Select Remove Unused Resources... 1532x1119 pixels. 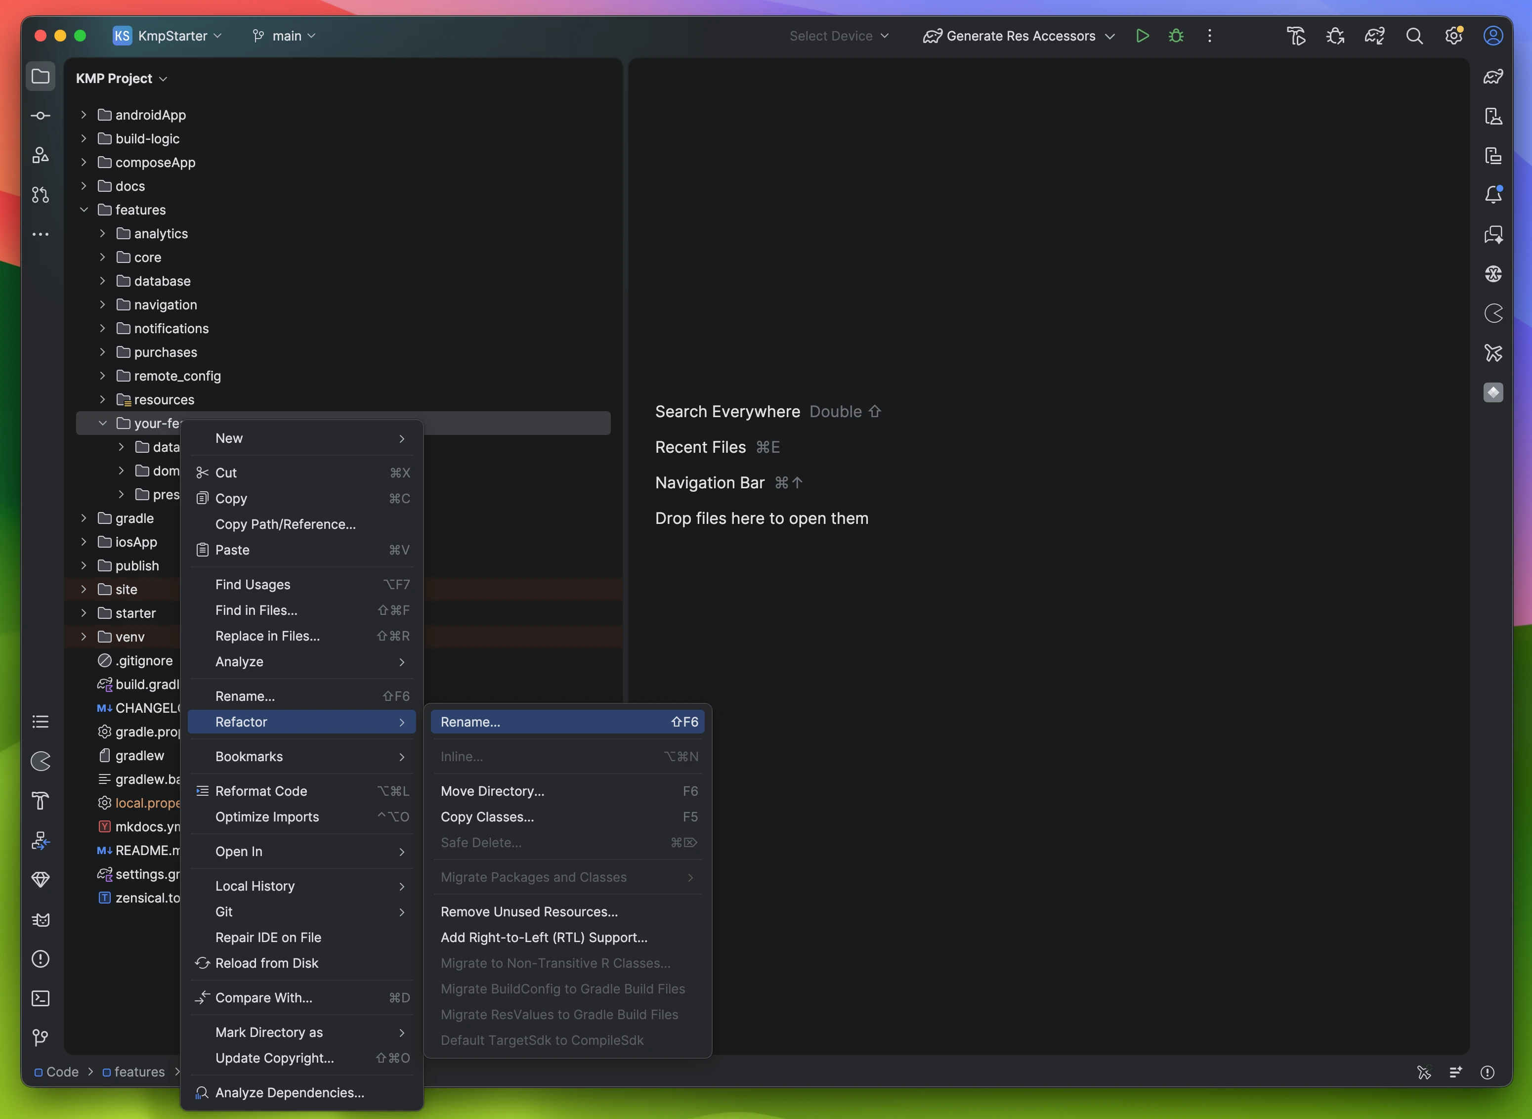567,912
